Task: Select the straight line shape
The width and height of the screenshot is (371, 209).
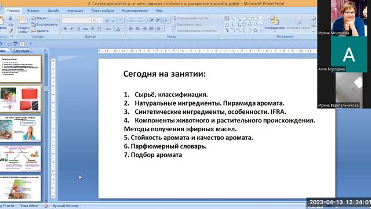Action: 233,19
